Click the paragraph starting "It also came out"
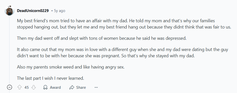237x93 pixels. tap(122, 53)
